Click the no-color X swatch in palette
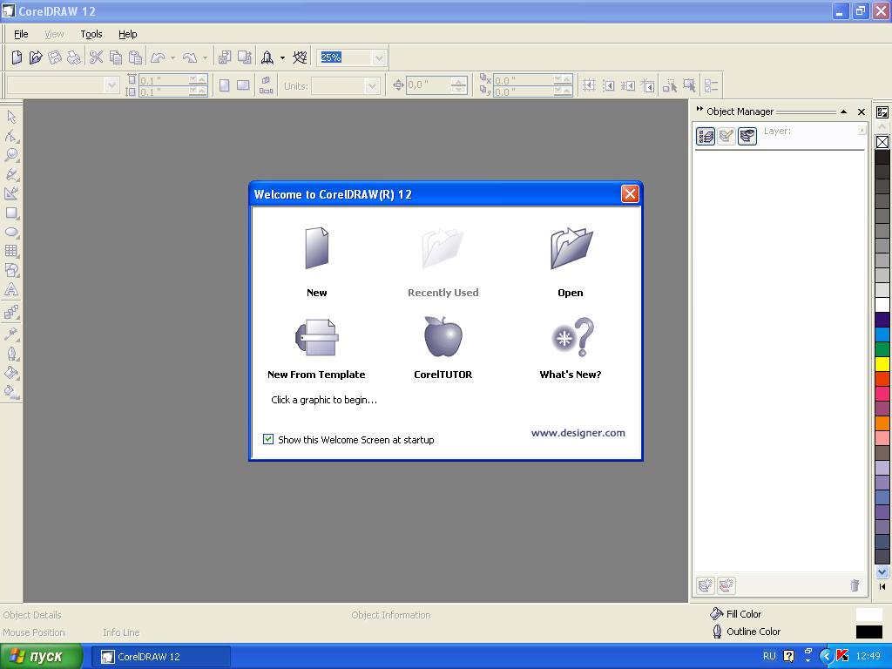 pyautogui.click(x=882, y=142)
